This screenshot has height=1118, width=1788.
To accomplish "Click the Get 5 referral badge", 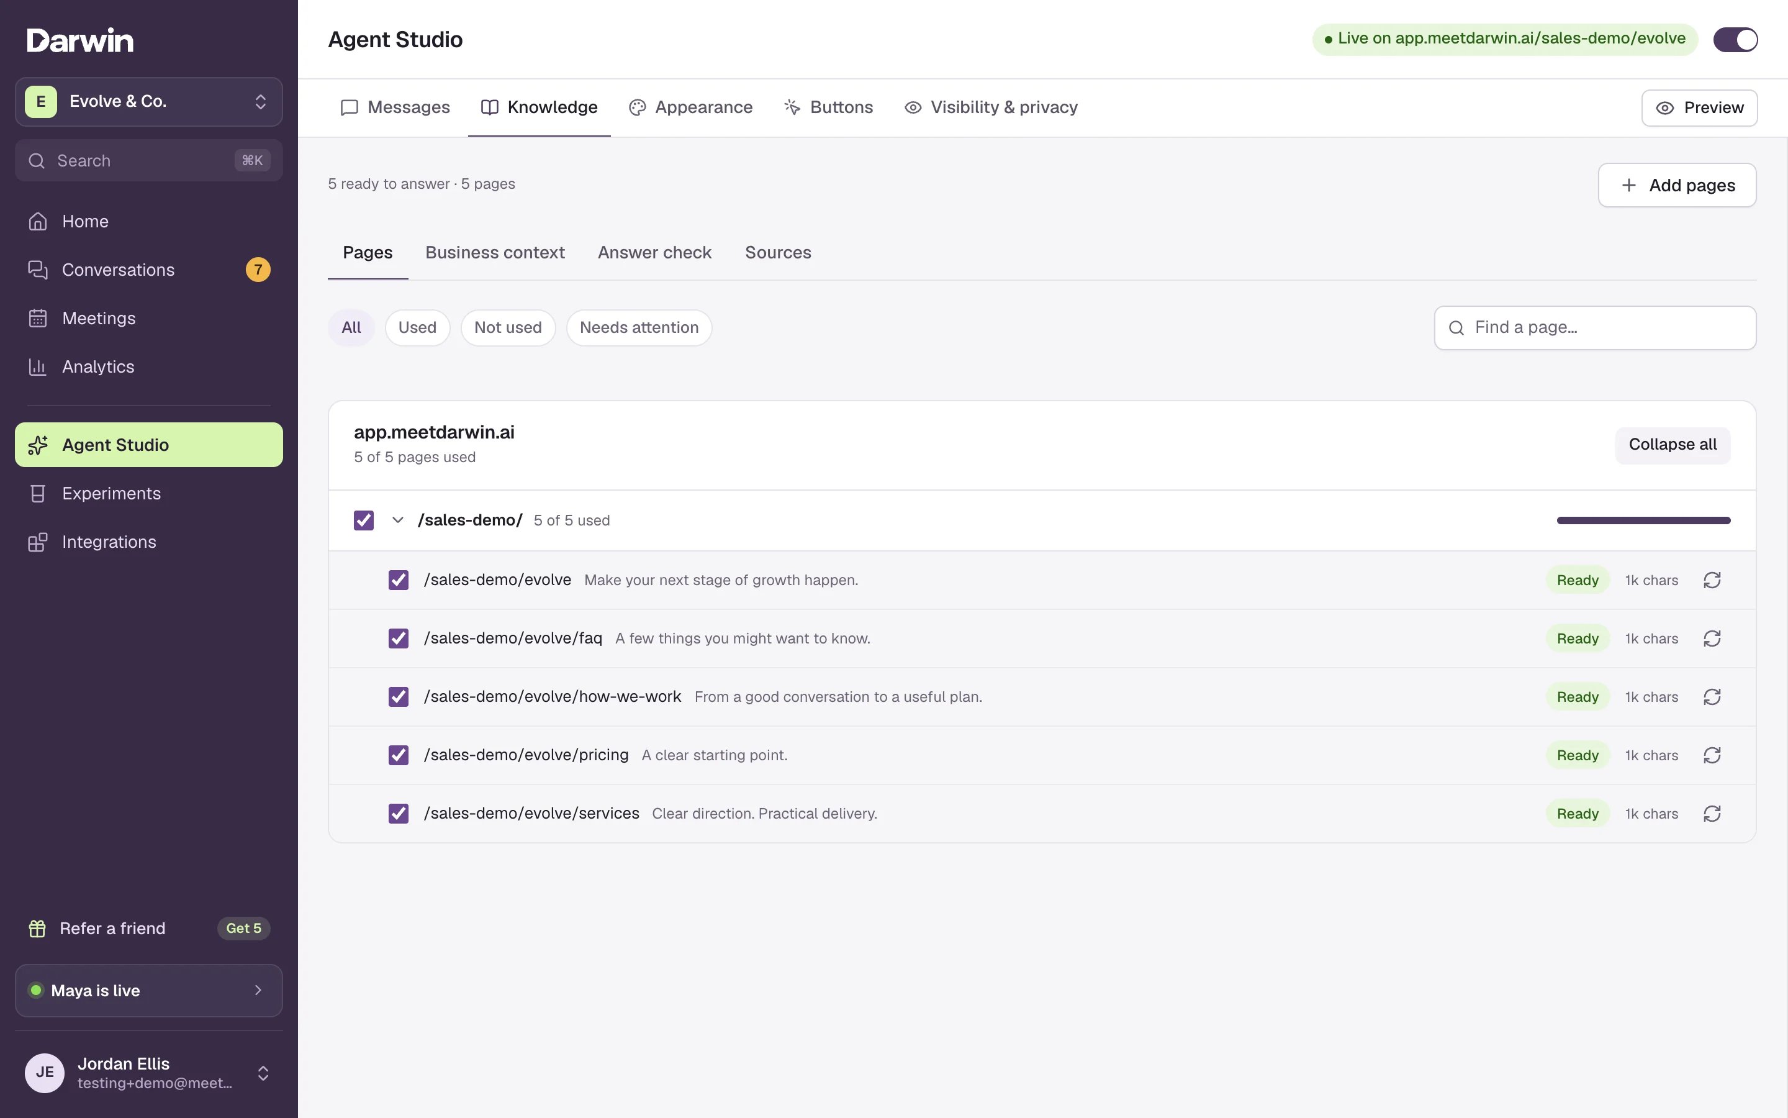I will [244, 928].
